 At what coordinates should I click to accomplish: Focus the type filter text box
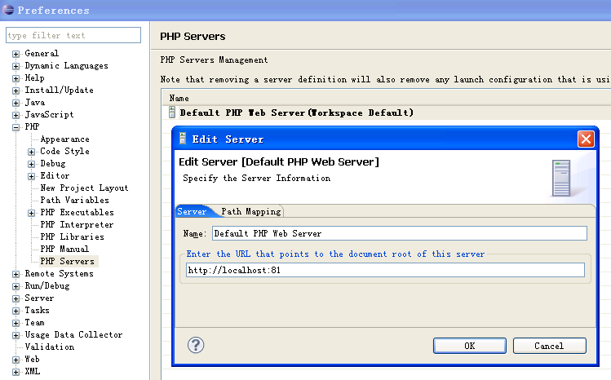(73, 35)
